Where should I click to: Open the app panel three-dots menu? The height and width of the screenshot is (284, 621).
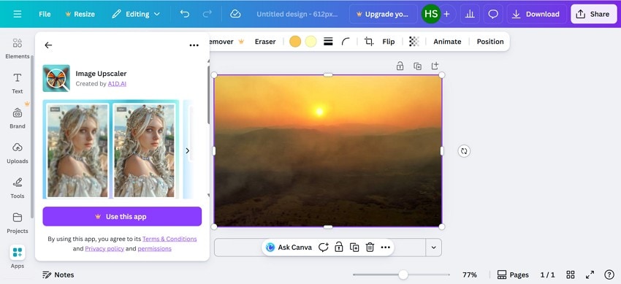[x=194, y=45]
